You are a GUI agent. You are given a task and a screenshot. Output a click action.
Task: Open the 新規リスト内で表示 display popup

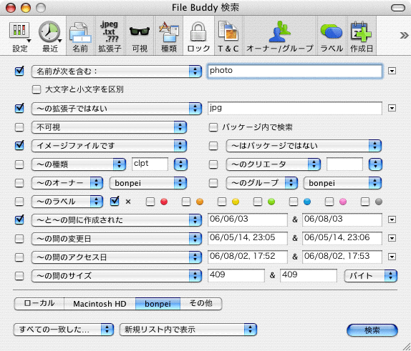(188, 330)
